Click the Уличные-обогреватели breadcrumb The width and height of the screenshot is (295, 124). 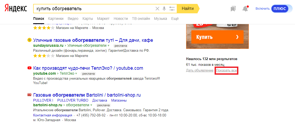(x=87, y=45)
